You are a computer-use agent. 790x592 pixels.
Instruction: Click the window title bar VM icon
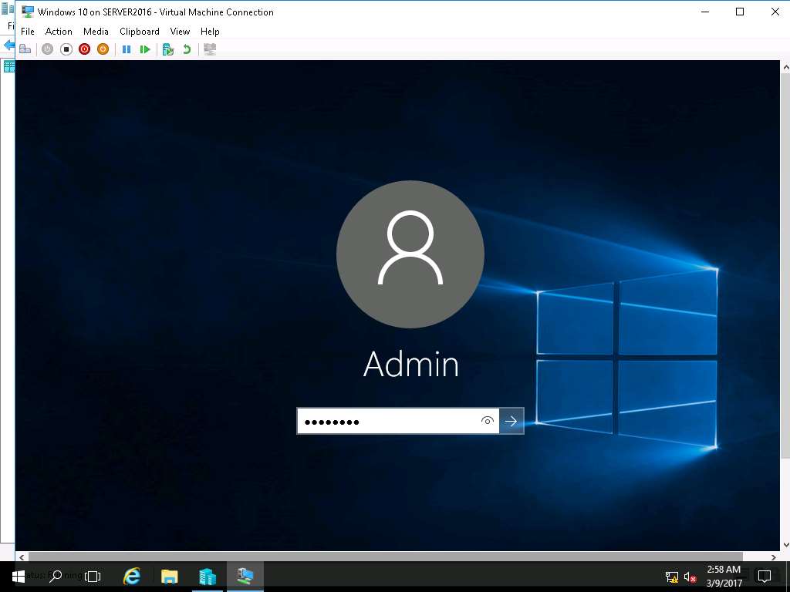point(28,12)
